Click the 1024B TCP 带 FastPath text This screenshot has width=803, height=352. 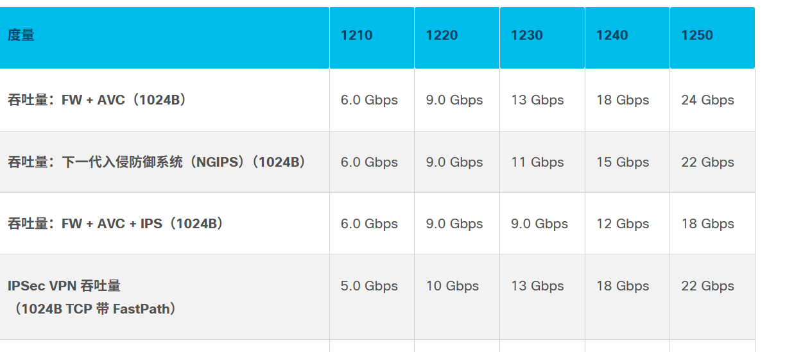93,309
